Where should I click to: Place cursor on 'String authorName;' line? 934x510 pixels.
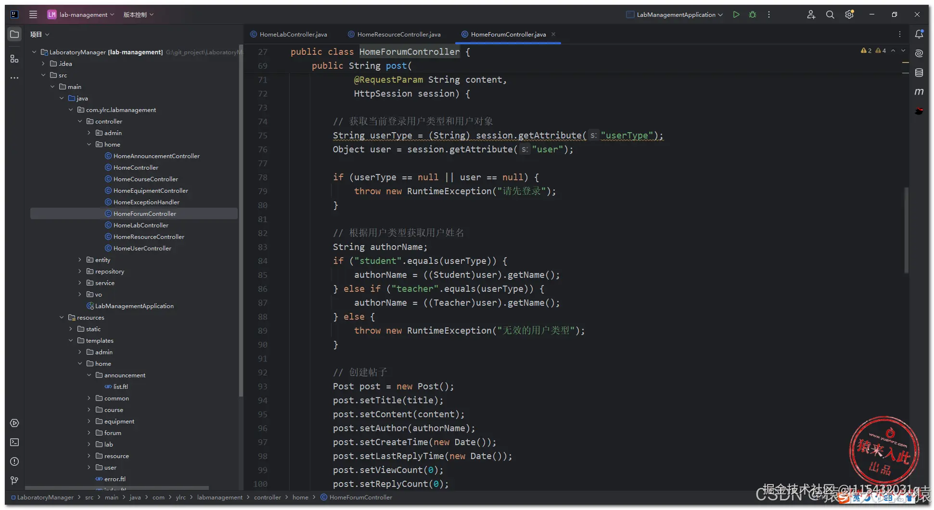[380, 247]
